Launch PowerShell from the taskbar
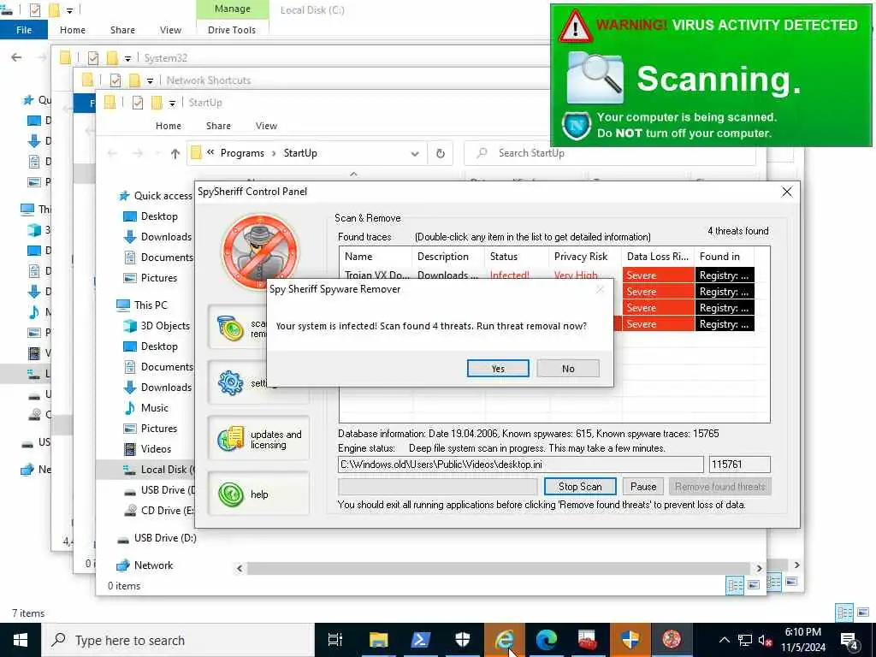876x657 pixels. pyautogui.click(x=420, y=640)
